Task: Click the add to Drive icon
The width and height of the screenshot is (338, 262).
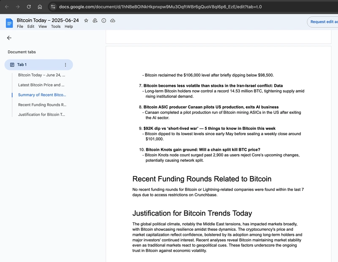Action: [95, 21]
